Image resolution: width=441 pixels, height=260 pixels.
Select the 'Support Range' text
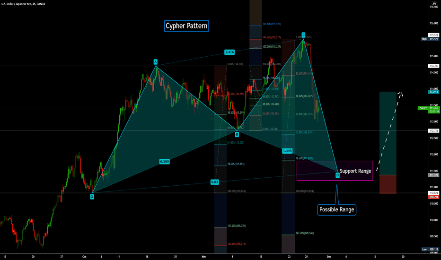[x=355, y=171]
